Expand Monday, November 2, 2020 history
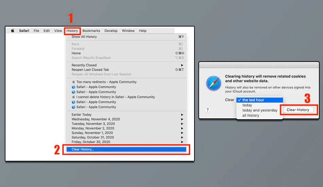Image resolution: width=323 pixels, height=187 pixels. tap(126, 128)
